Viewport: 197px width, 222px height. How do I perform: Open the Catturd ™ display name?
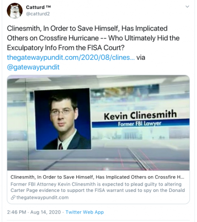[x=39, y=7]
